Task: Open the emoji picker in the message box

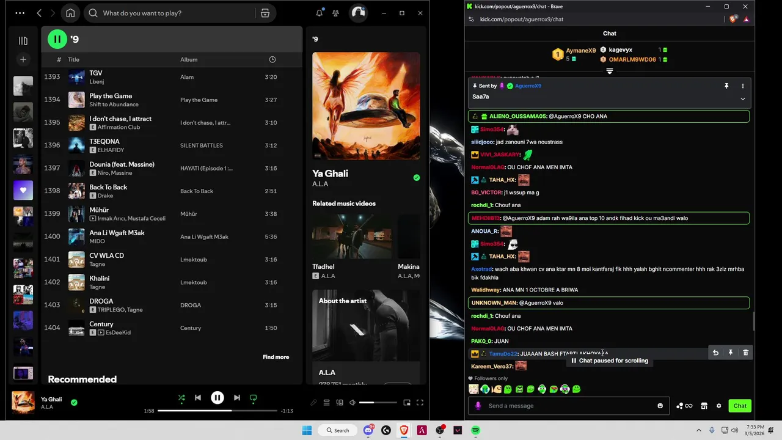Action: [x=660, y=406]
